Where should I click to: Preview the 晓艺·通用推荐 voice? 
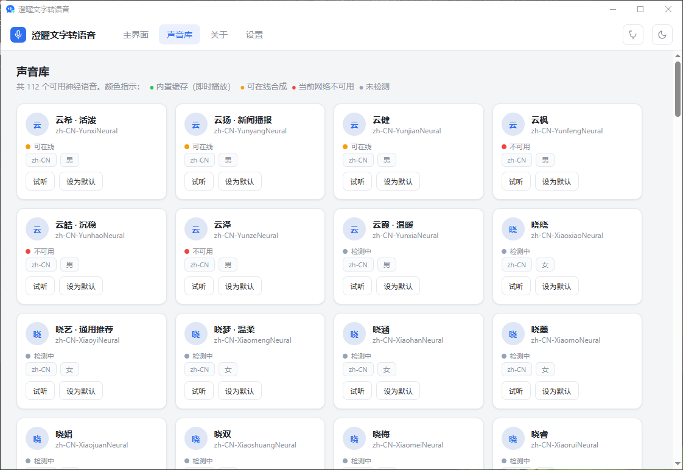click(40, 391)
